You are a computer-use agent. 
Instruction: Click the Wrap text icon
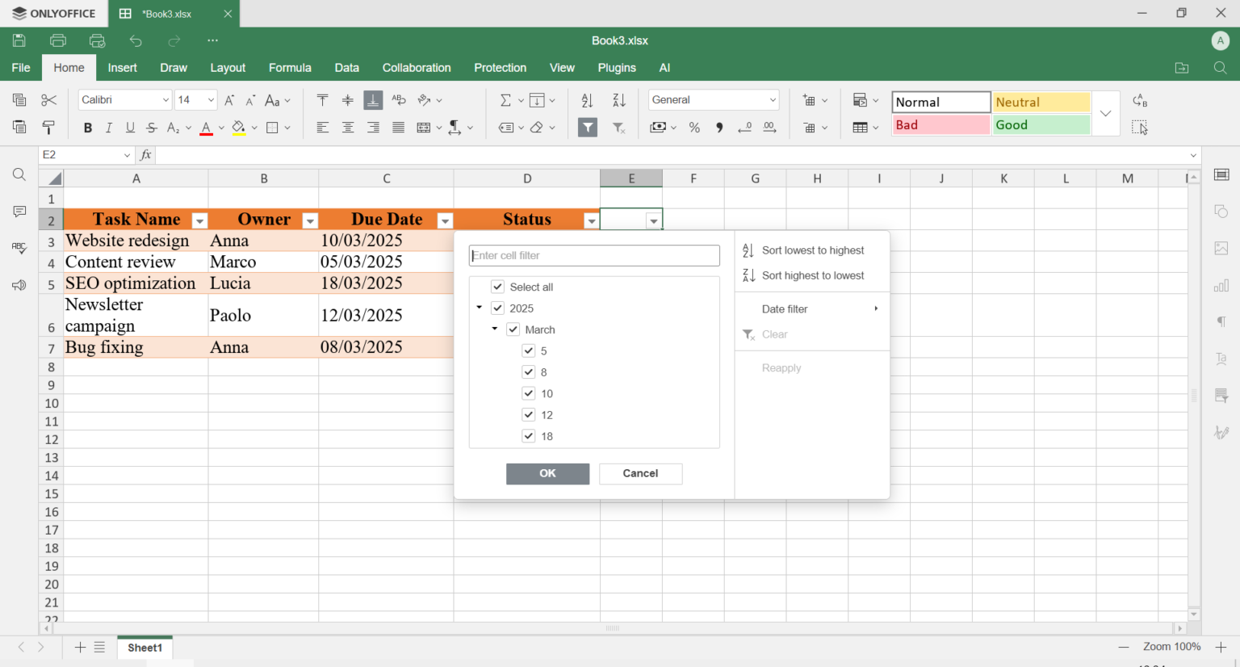tap(399, 100)
